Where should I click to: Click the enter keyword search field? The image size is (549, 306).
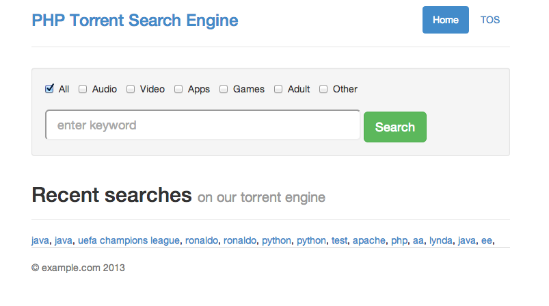click(203, 125)
